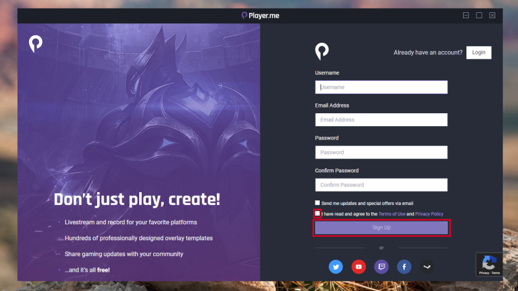This screenshot has width=518, height=291.
Task: Click the "Send me updates and special offers" label
Action: pyautogui.click(x=367, y=203)
